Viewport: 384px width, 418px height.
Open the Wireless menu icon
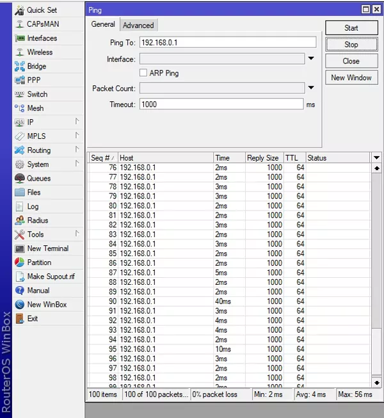click(20, 52)
